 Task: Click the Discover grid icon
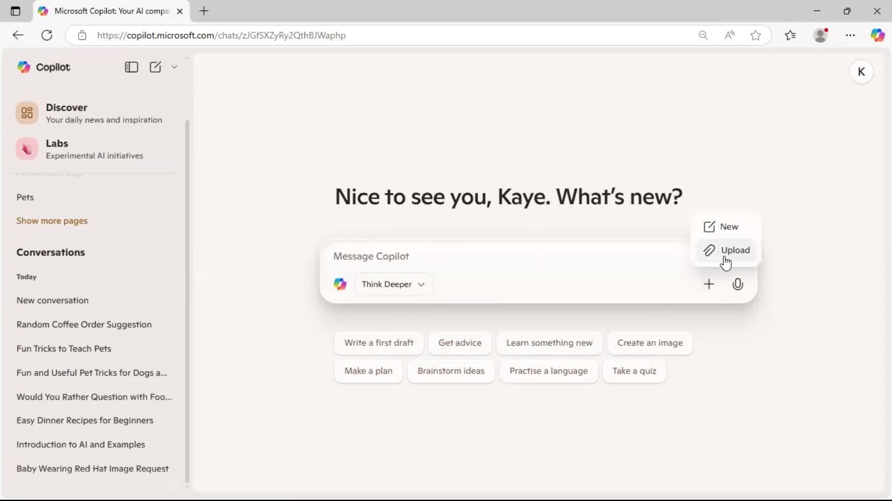(x=27, y=113)
